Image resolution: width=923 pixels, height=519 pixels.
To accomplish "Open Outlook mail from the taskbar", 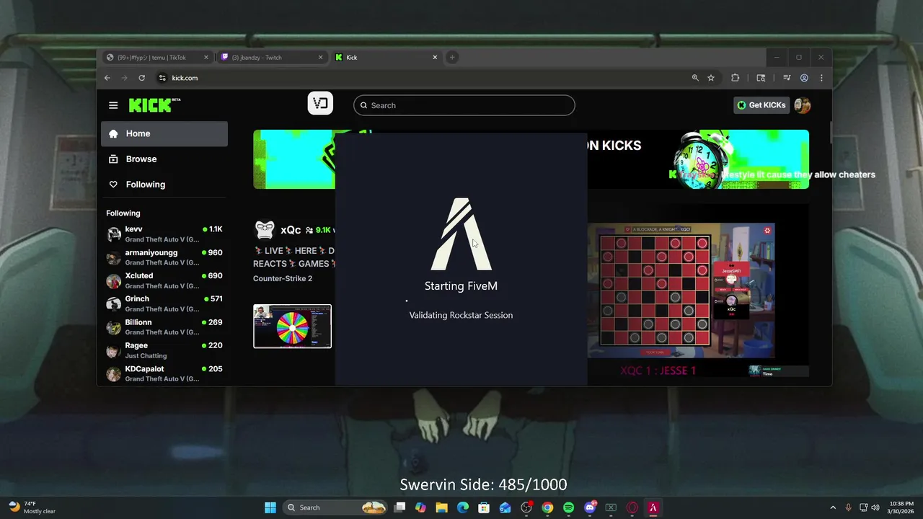I will click(x=505, y=507).
